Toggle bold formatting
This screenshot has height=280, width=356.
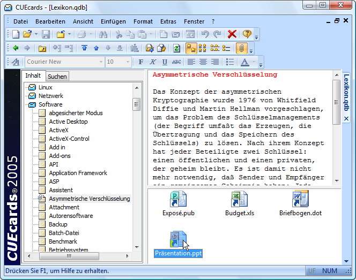pos(141,62)
